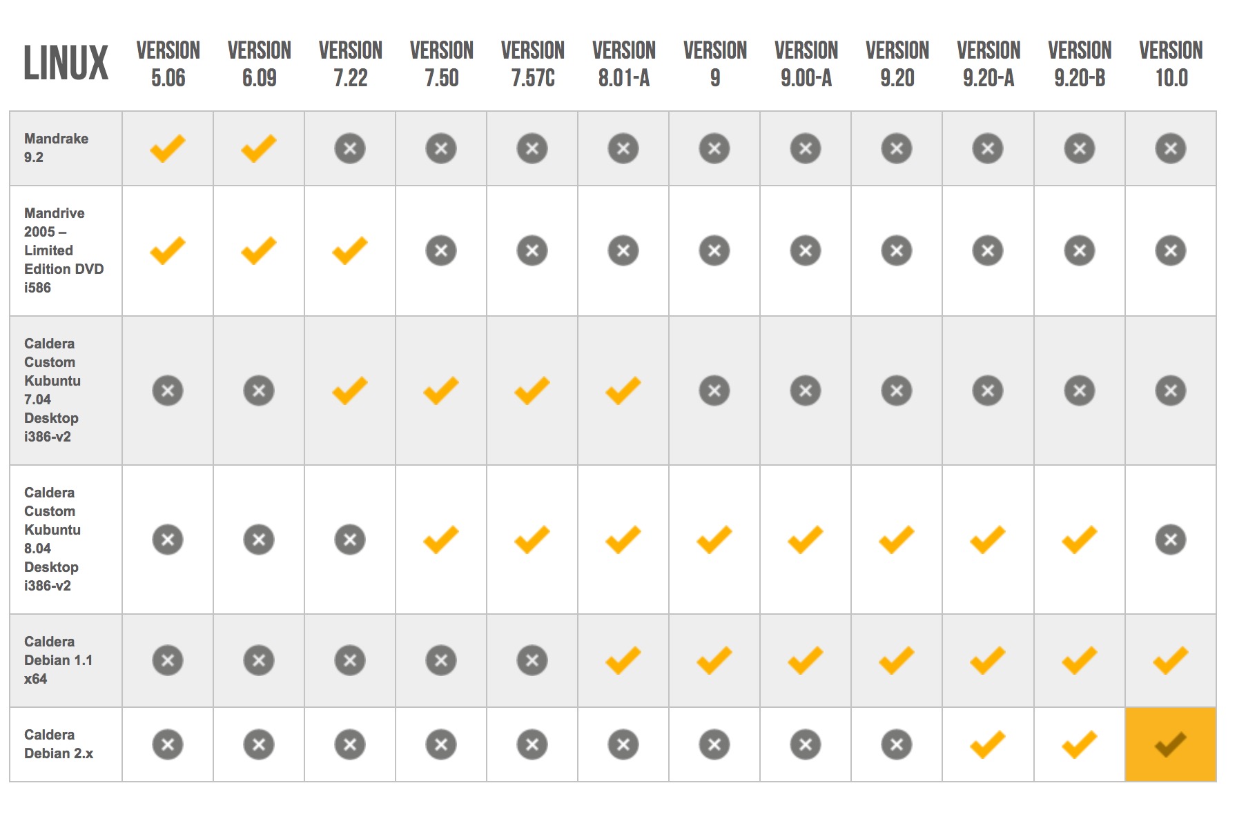The height and width of the screenshot is (821, 1237).
Task: Click the checkmark for Kubuntu 8.04 Version 9.20-B
Action: tap(1079, 540)
